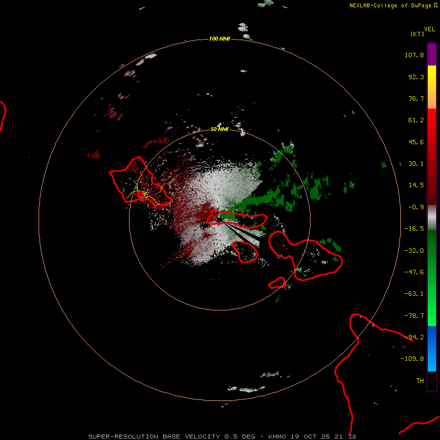The image size is (440, 440).
Task: Click the TH legend label
Action: 420,381
